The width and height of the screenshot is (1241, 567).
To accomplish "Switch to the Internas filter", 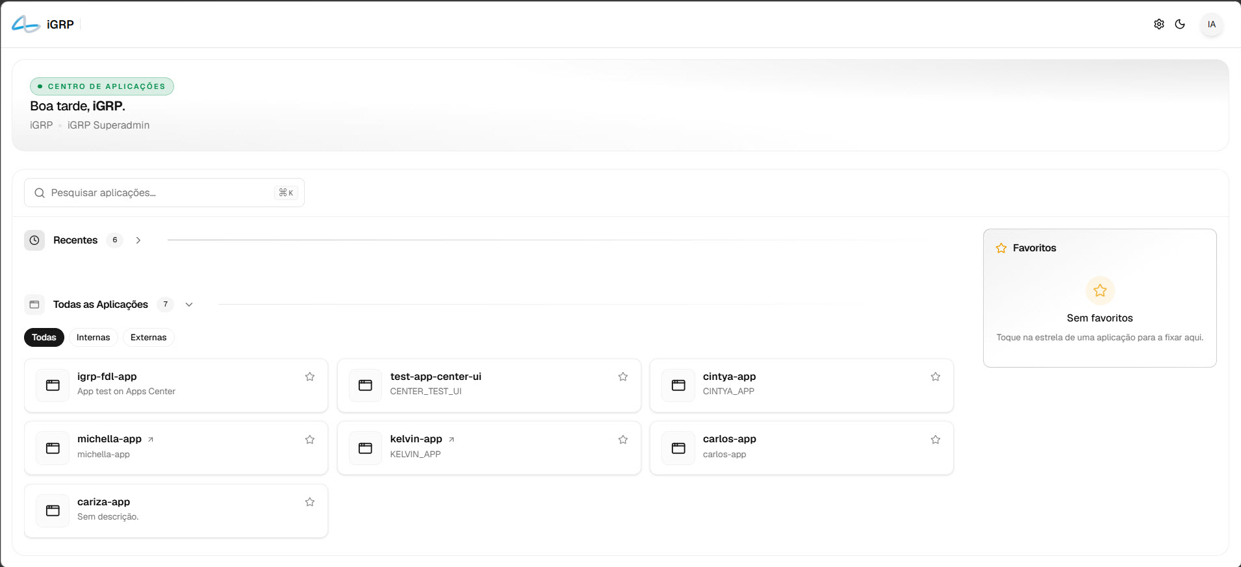I will coord(94,338).
